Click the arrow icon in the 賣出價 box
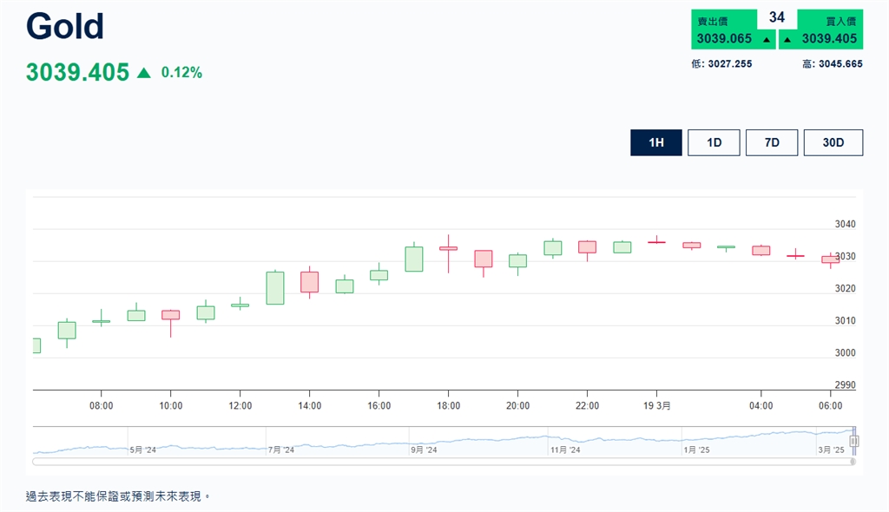The width and height of the screenshot is (889, 512). tap(767, 39)
